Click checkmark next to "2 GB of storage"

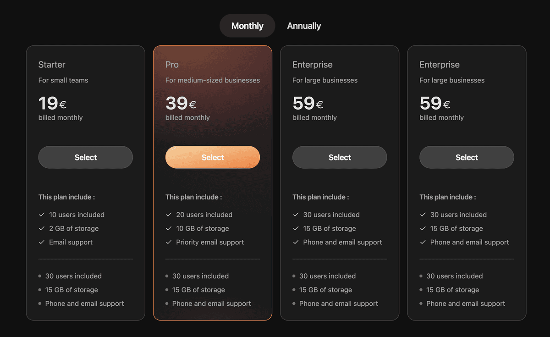42,228
